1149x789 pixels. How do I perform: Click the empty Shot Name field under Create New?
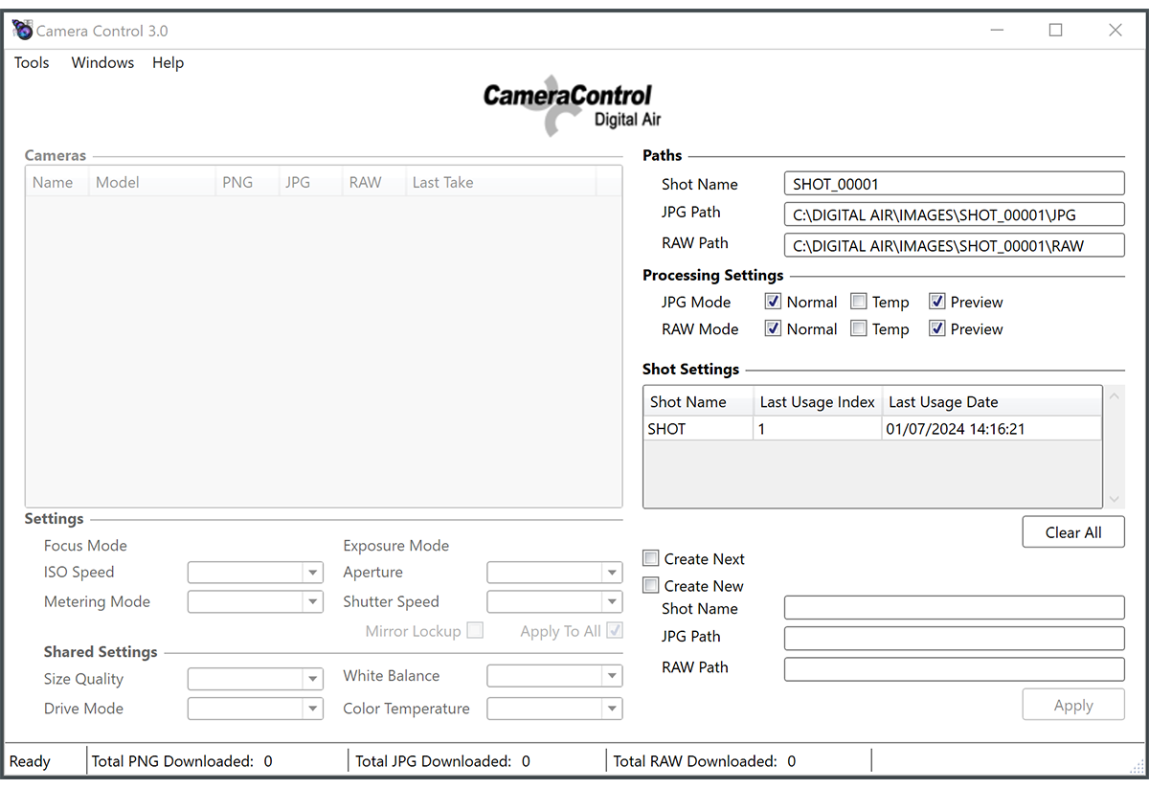955,608
